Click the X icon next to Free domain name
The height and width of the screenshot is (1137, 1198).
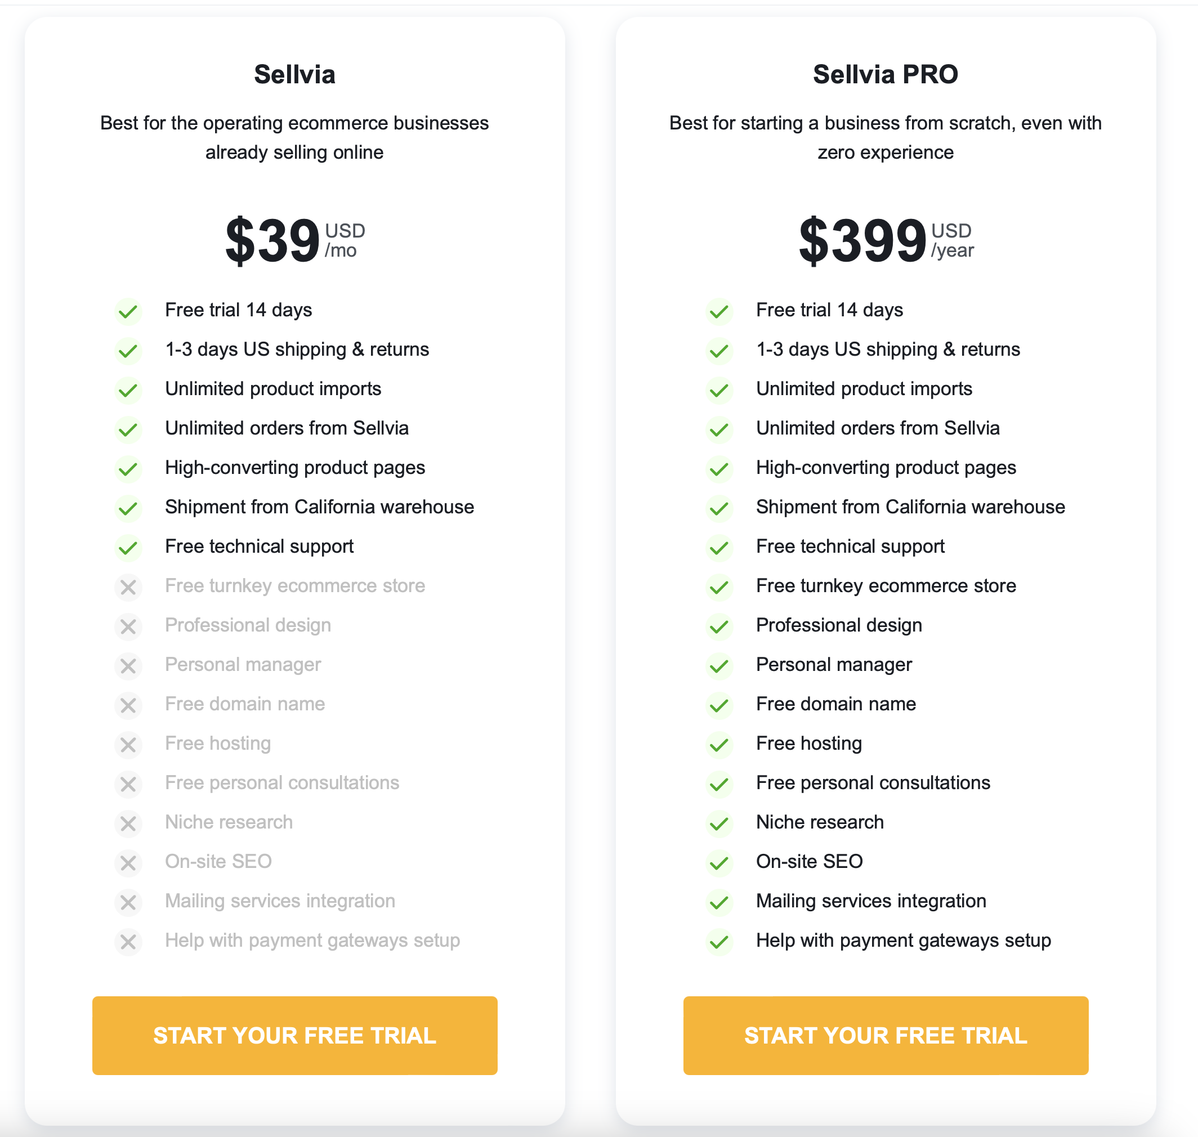tap(128, 705)
